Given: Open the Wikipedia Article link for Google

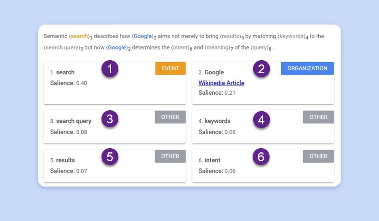Looking at the screenshot, I should pyautogui.click(x=221, y=83).
